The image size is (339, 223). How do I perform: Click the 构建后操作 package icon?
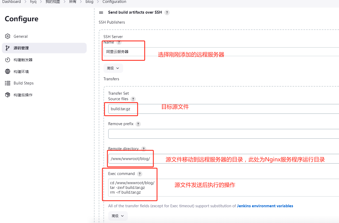(x=8, y=95)
